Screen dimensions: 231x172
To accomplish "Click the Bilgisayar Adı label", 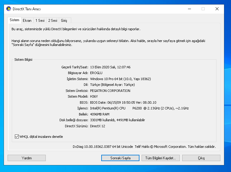I will point(78,73).
